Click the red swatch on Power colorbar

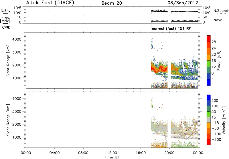[209, 39]
